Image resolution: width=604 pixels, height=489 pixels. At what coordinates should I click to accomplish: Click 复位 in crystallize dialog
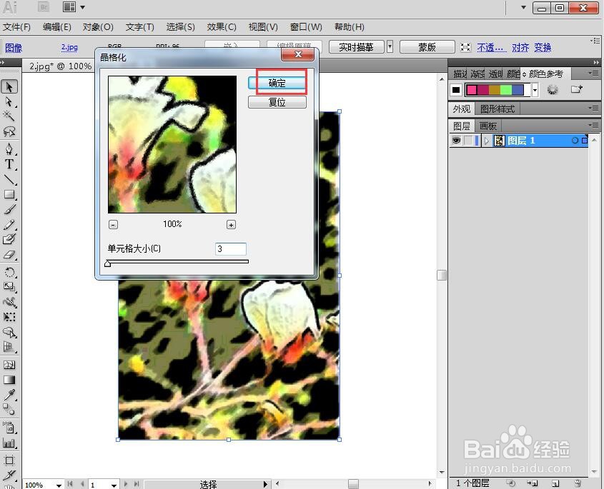pos(277,102)
